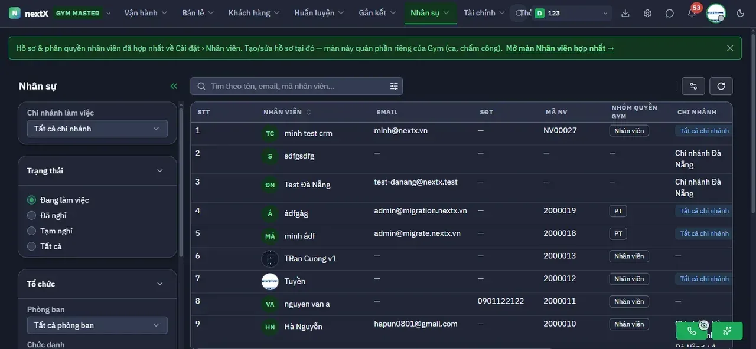This screenshot has width=756, height=349.
Task: Open the Bán lẻ menu
Action: tap(198, 13)
